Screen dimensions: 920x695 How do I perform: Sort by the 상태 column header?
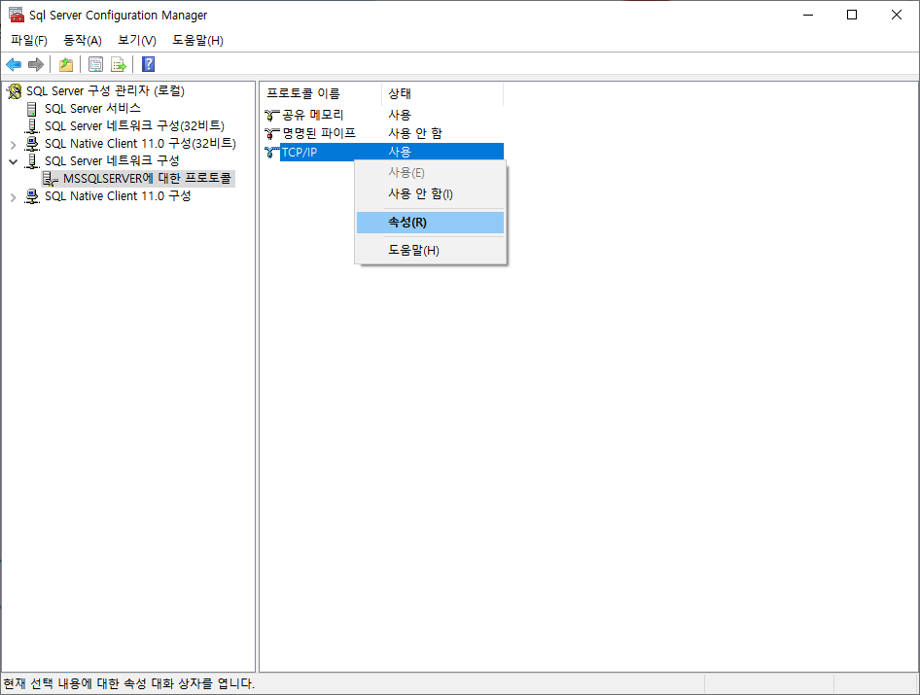tap(443, 93)
